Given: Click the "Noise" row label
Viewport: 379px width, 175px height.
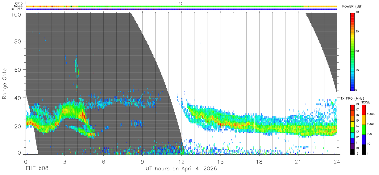Looking at the screenshot, I should pyautogui.click(x=19, y=6).
